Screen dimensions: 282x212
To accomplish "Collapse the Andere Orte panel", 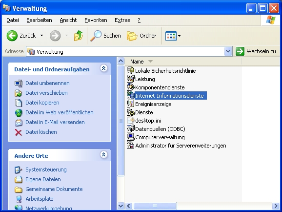I will pos(104,155).
